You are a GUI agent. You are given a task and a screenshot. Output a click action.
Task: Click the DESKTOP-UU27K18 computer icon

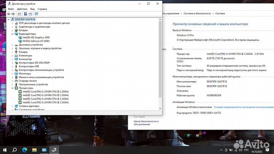point(12,19)
